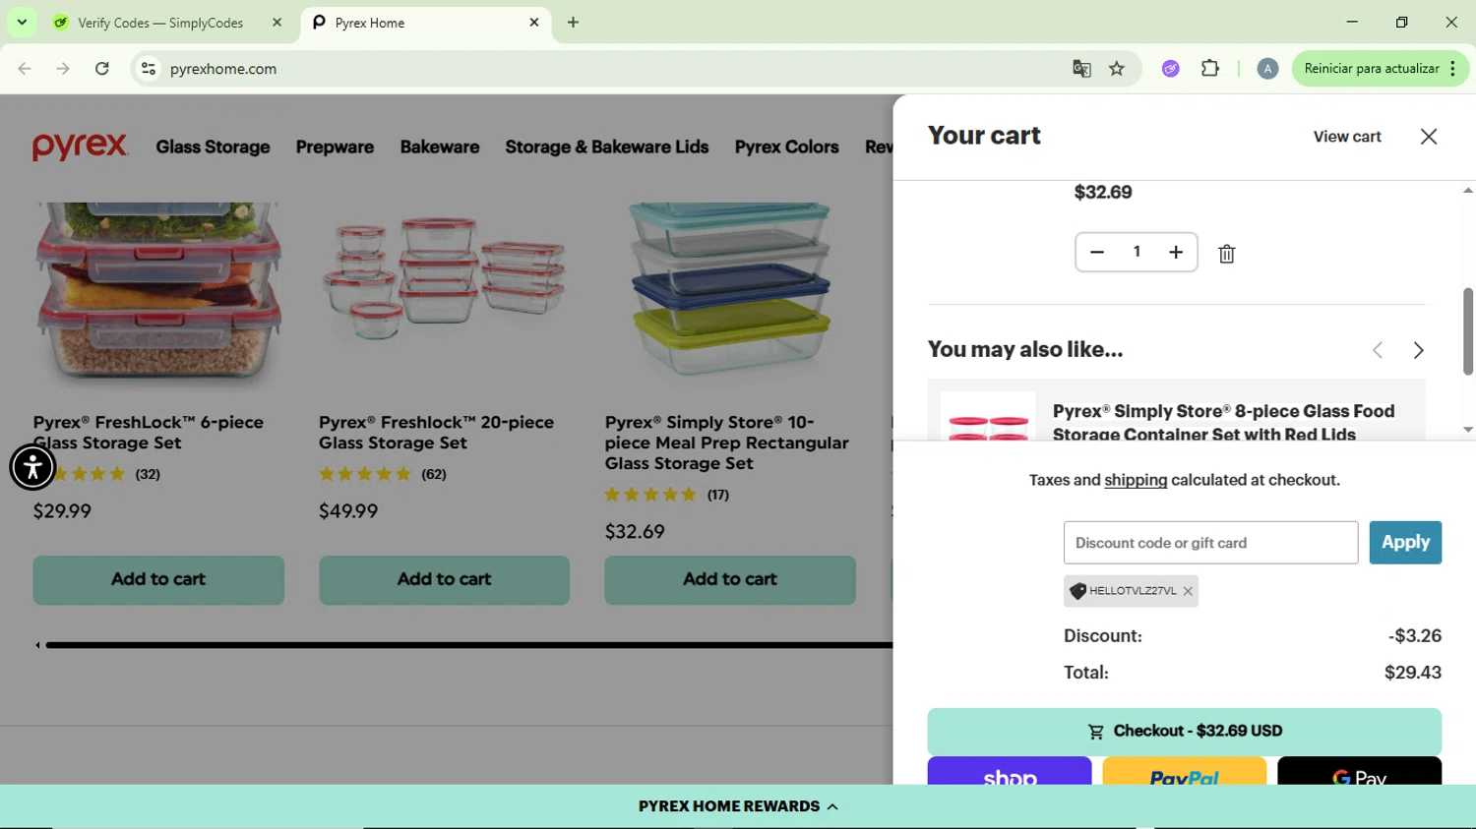Open Simply Store 8-piece Red Lids product
The image size is (1476, 829).
[x=1223, y=422]
